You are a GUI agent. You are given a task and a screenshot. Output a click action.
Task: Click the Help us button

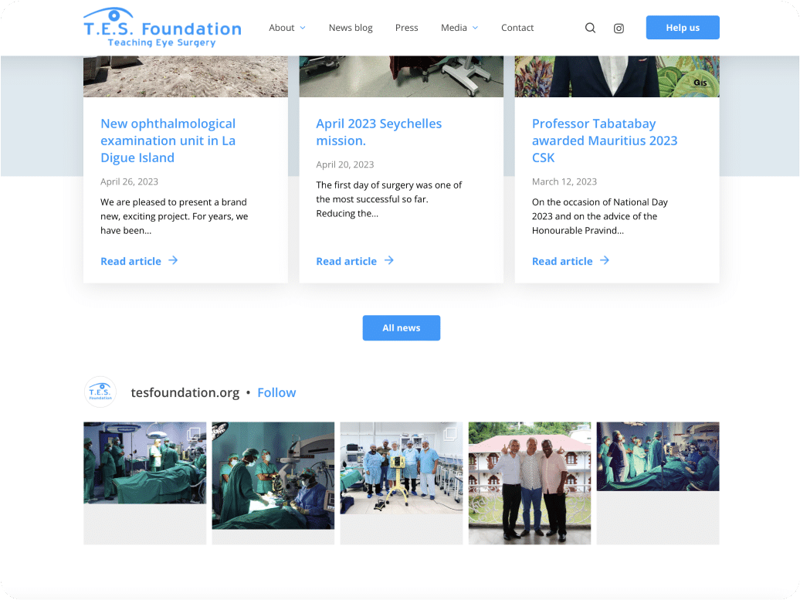point(683,28)
